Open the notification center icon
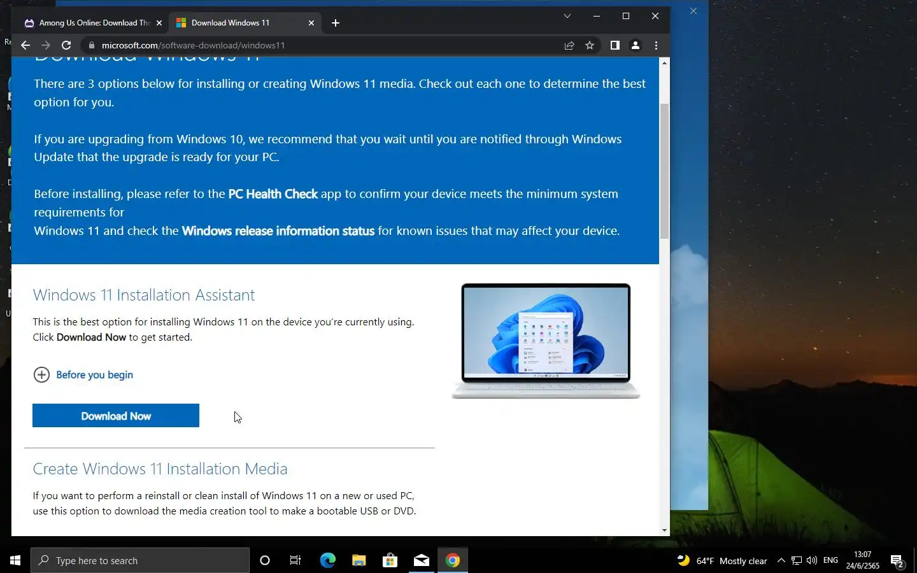This screenshot has height=573, width=917. click(x=897, y=561)
